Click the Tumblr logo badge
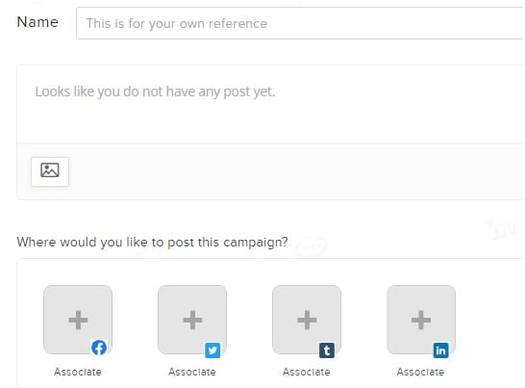 point(327,350)
